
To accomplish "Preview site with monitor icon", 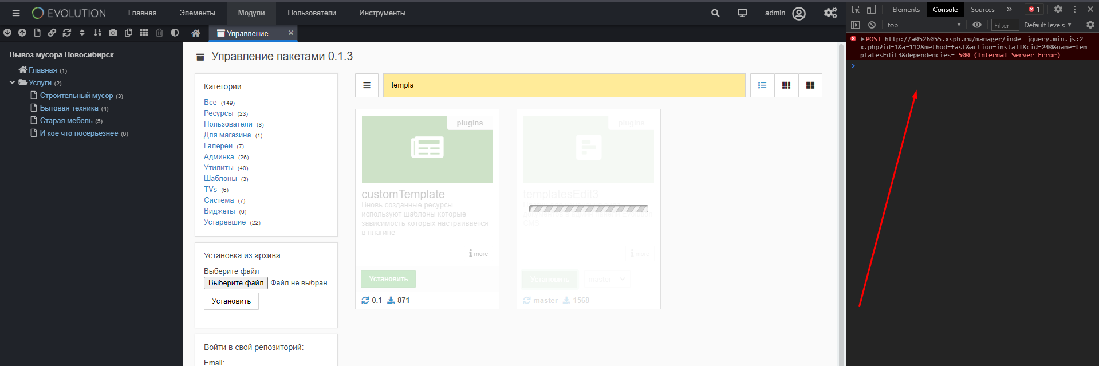I will pos(742,13).
